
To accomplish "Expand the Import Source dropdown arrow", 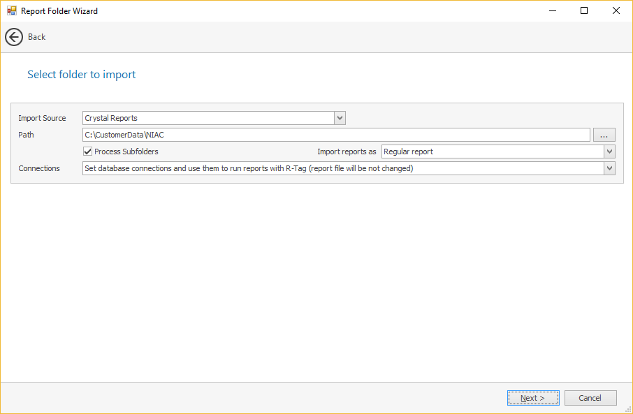I will (340, 118).
